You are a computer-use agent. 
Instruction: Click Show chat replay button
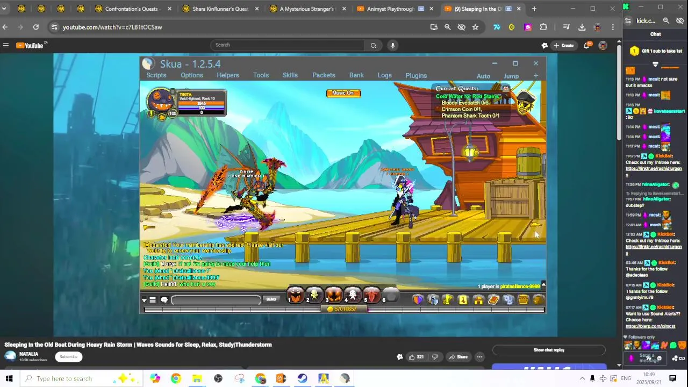(x=549, y=350)
